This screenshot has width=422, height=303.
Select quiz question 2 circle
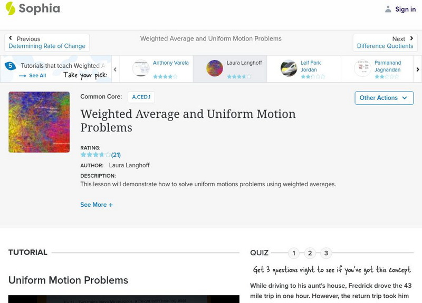(x=310, y=253)
